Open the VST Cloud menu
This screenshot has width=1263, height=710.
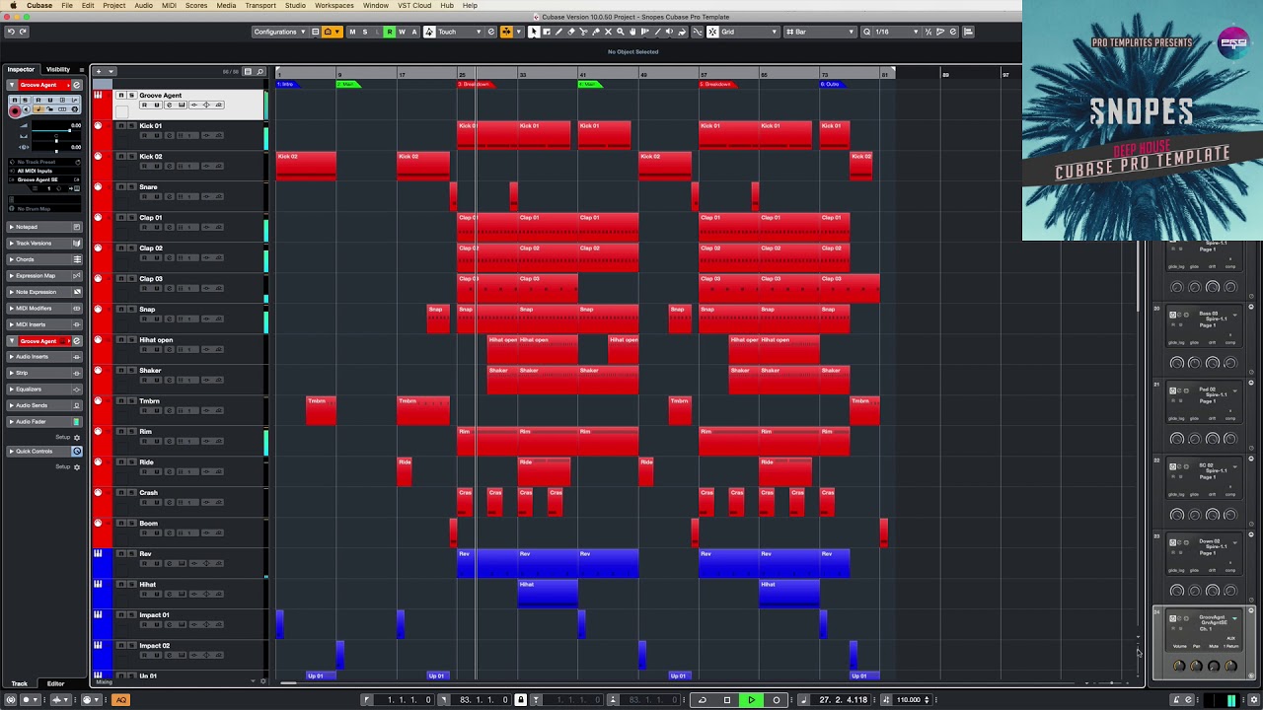click(x=414, y=5)
